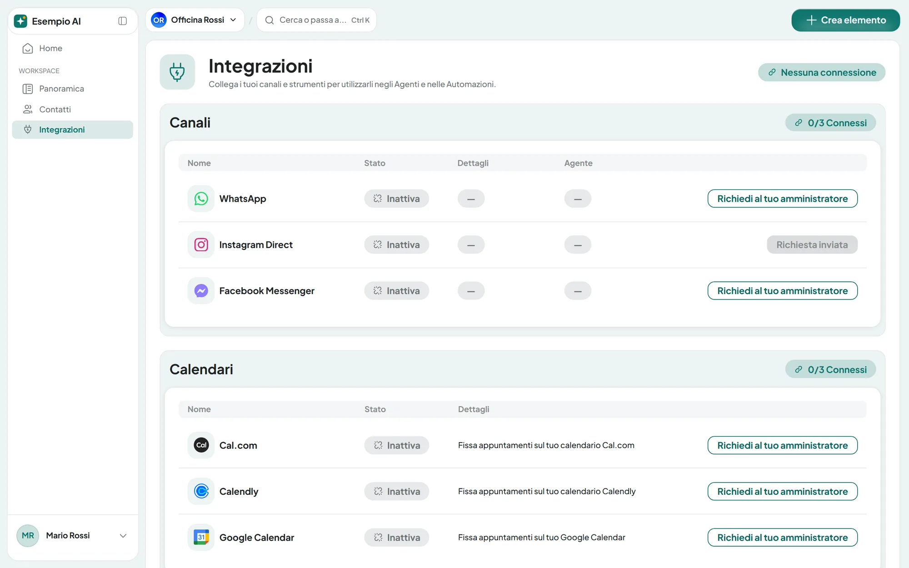Viewport: 909px width, 568px height.
Task: Click the MR user avatar
Action: point(28,535)
